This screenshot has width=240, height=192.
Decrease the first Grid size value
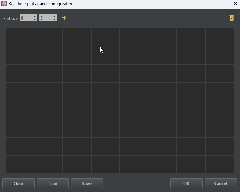35,20
